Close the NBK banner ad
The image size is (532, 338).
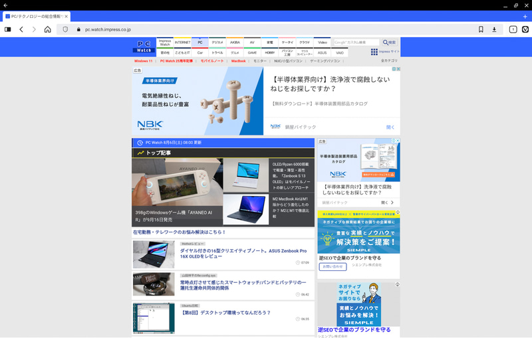pyautogui.click(x=398, y=69)
